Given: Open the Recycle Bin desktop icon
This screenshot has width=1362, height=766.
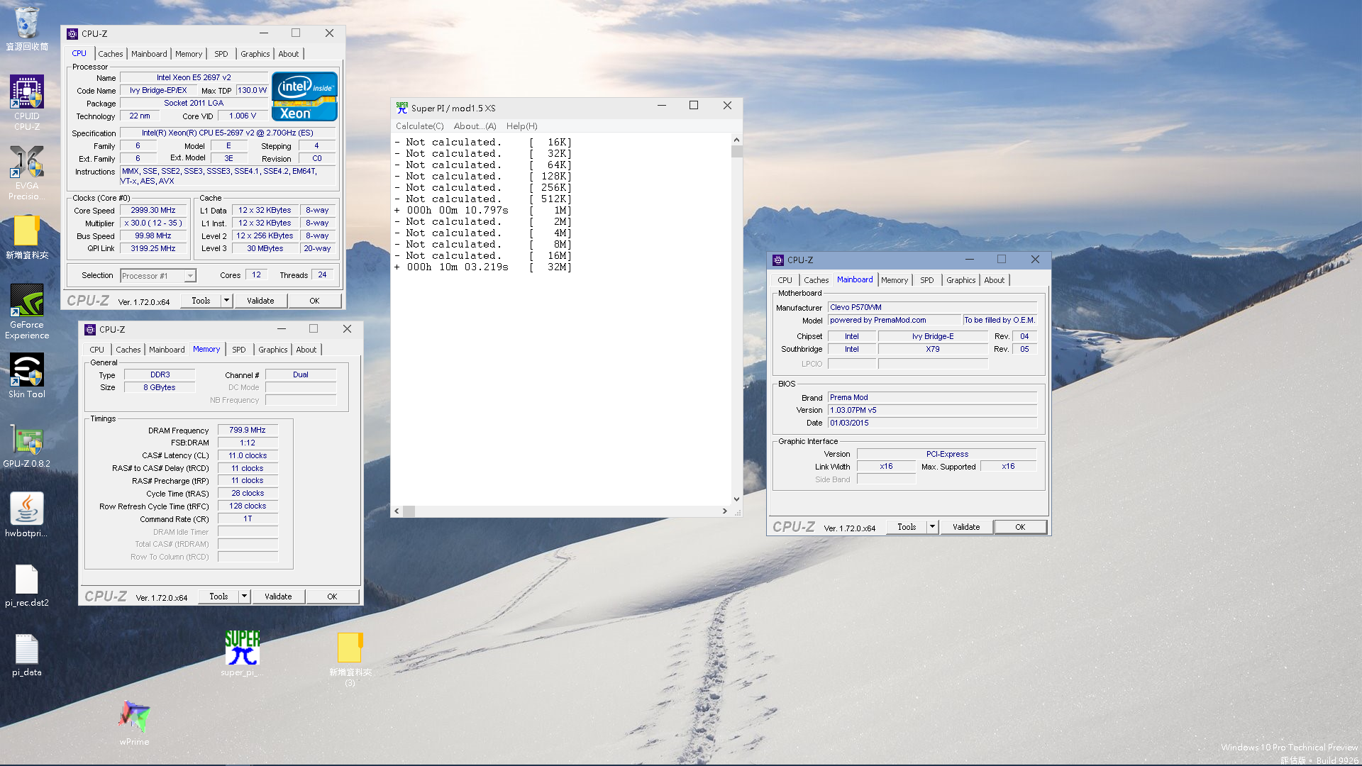Looking at the screenshot, I should click(27, 29).
